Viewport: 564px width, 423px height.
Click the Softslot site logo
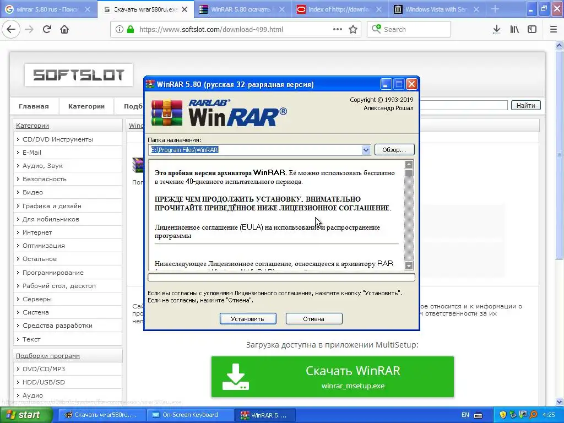79,75
